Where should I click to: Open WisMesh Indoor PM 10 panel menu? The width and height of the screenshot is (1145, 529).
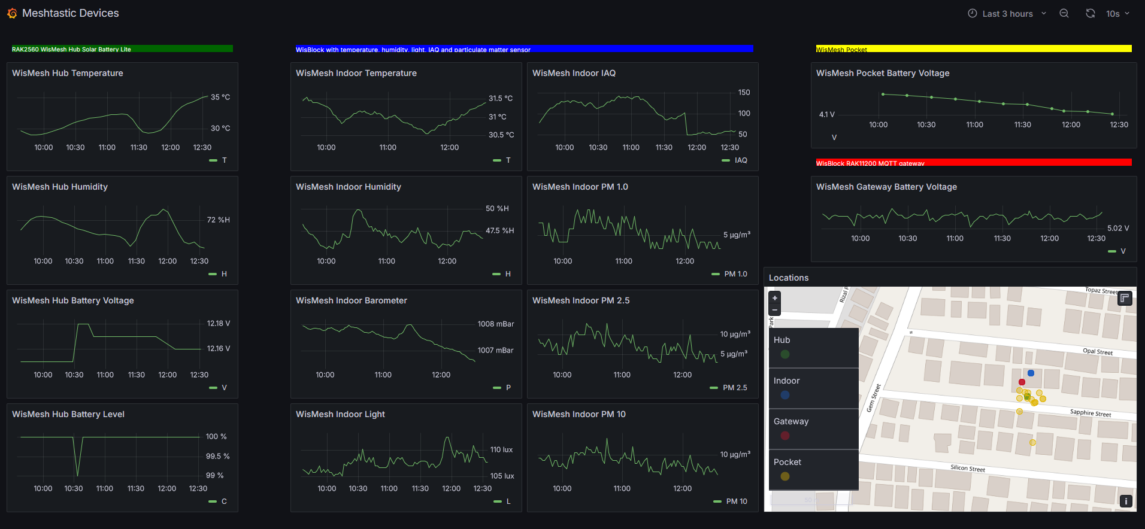[579, 414]
